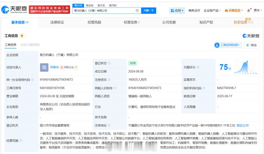Viewport: 264px width, 154px height.
Task: Open help icon beside 登记状态
Action: 109,63
